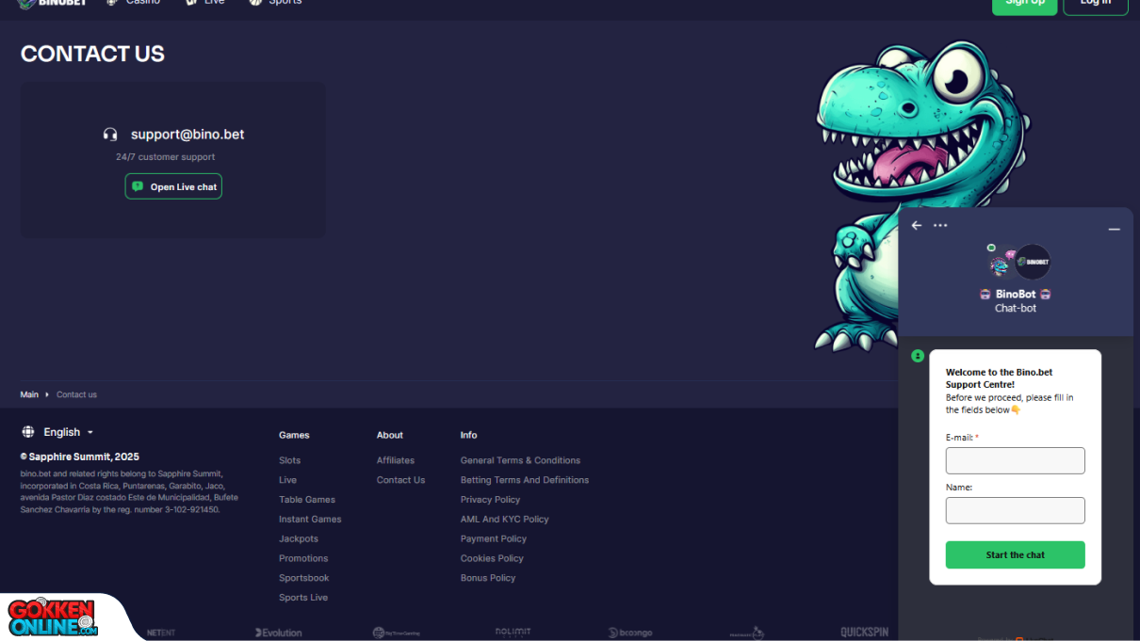Open Slots in footer Games list
The height and width of the screenshot is (641, 1140).
[290, 460]
